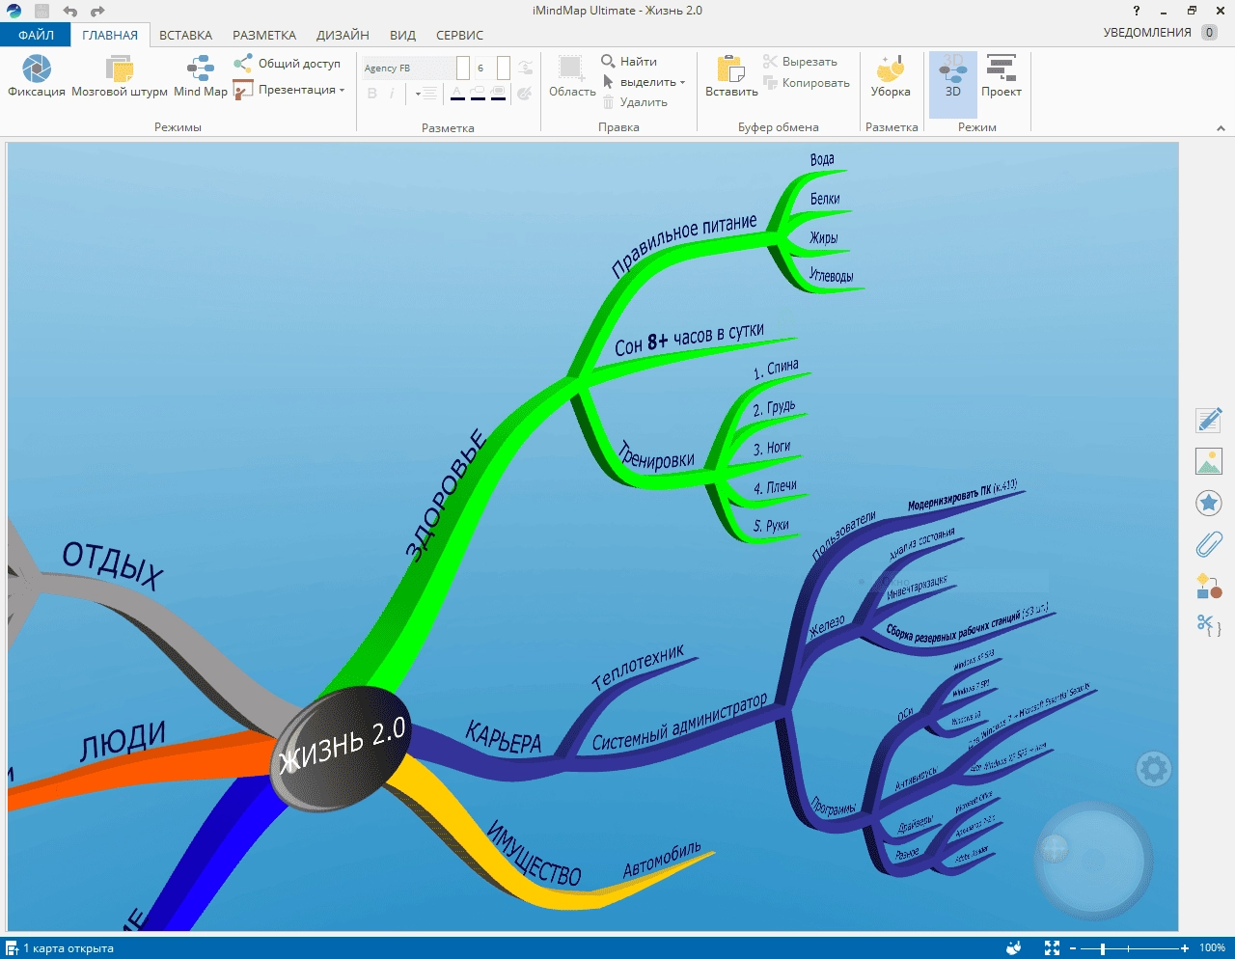The width and height of the screenshot is (1235, 959).
Task: Open text alignment dropdown
Action: (425, 94)
